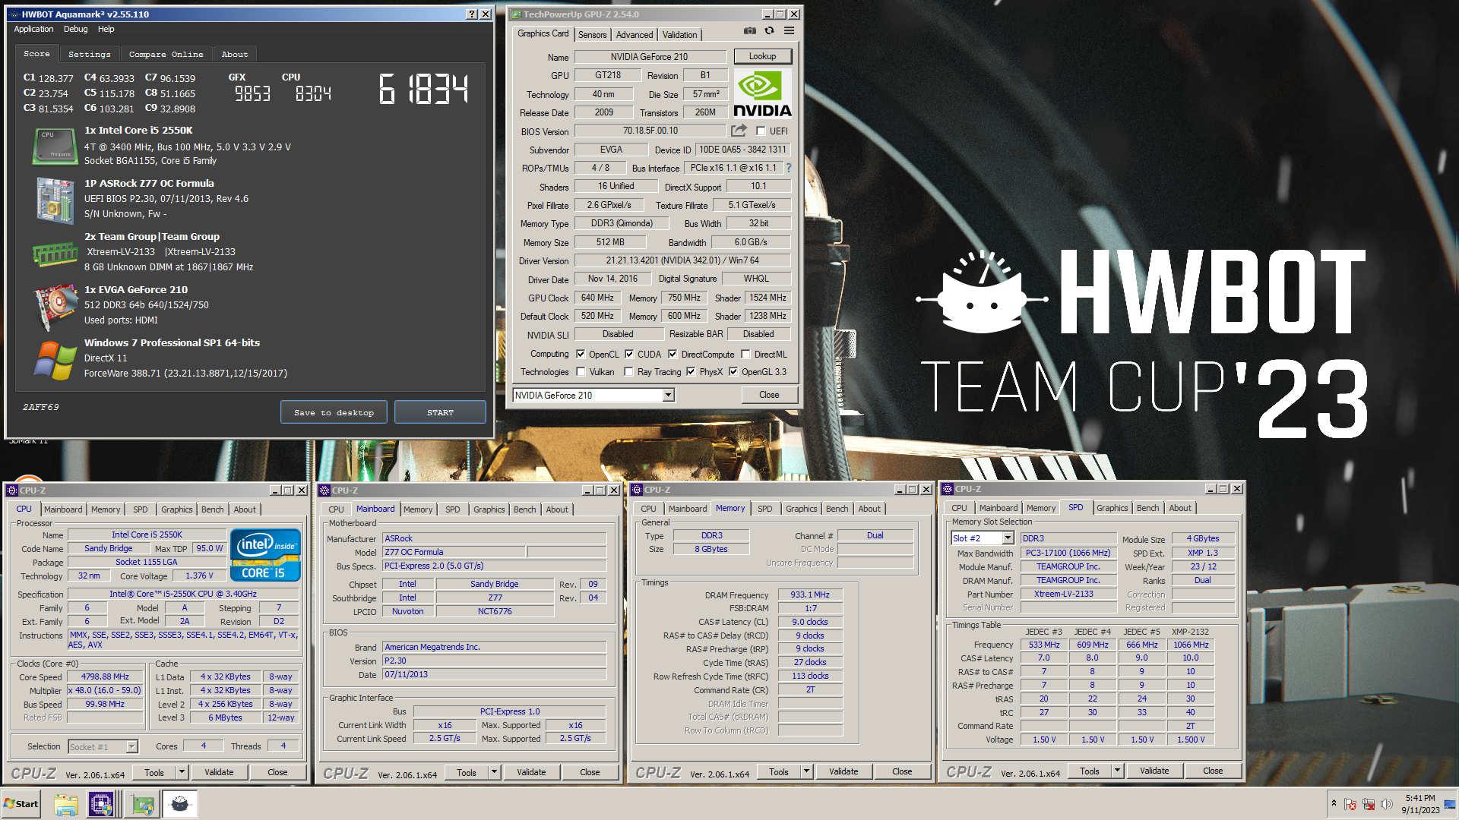Viewport: 1459px width, 820px height.
Task: Click the volume speaker tray icon
Action: click(1387, 804)
